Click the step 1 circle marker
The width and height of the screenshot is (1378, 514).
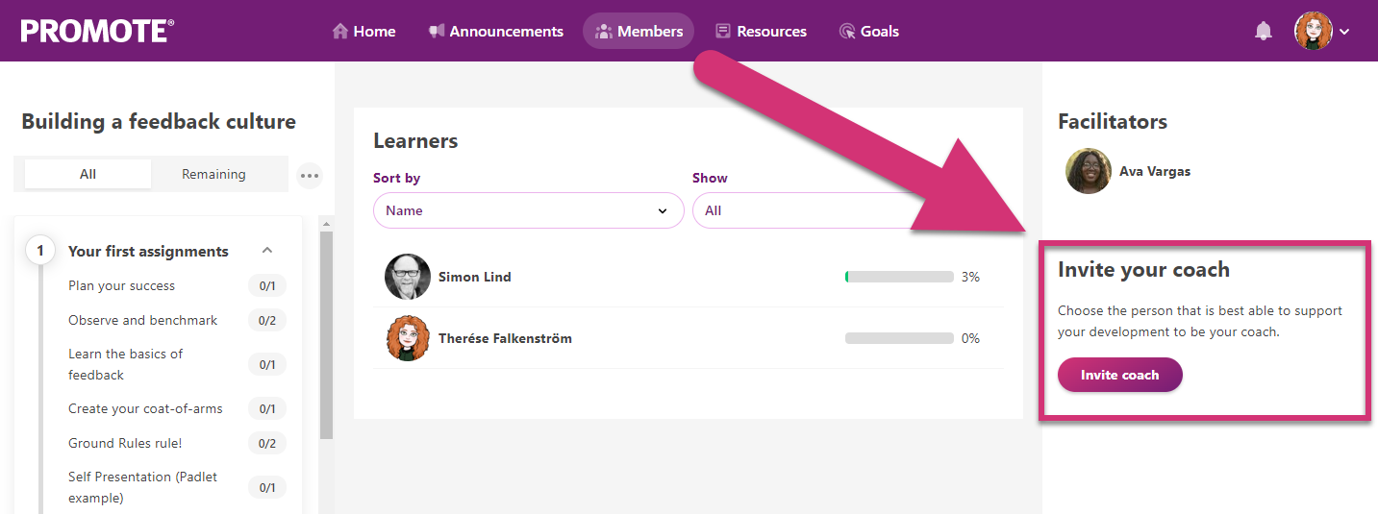point(40,252)
